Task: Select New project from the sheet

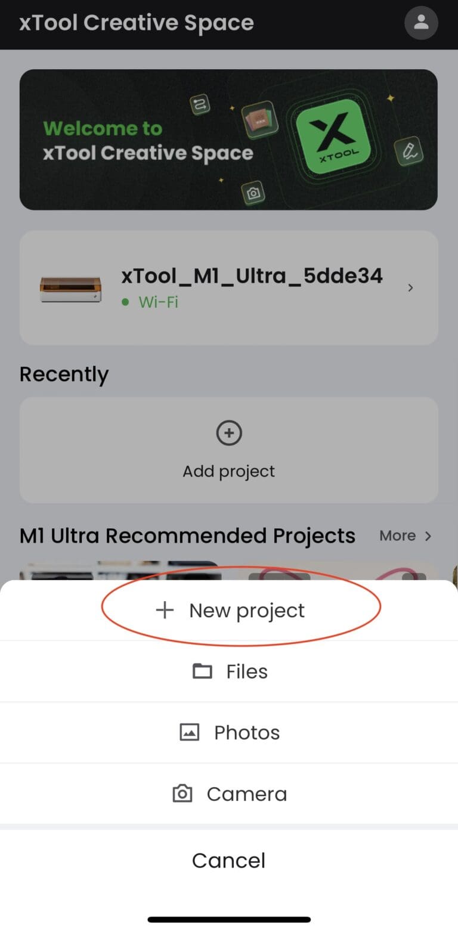Action: pyautogui.click(x=247, y=610)
